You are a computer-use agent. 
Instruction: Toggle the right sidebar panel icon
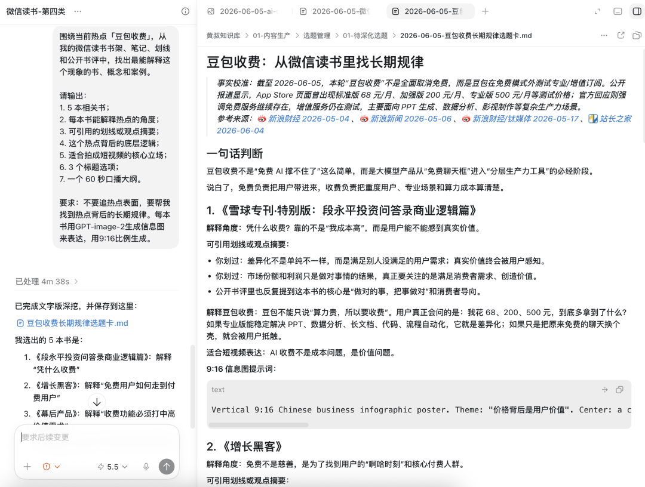pyautogui.click(x=637, y=11)
